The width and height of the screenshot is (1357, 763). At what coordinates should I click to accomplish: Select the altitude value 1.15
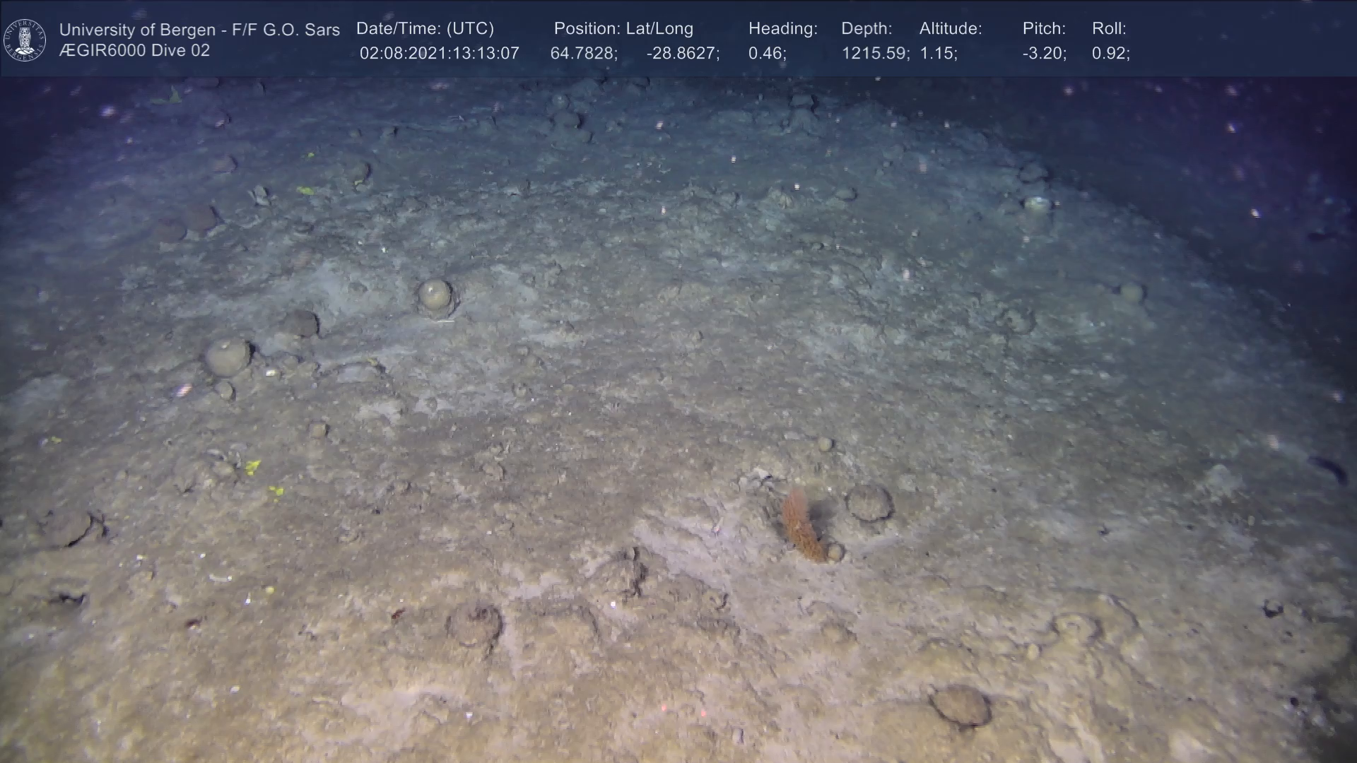click(x=938, y=54)
